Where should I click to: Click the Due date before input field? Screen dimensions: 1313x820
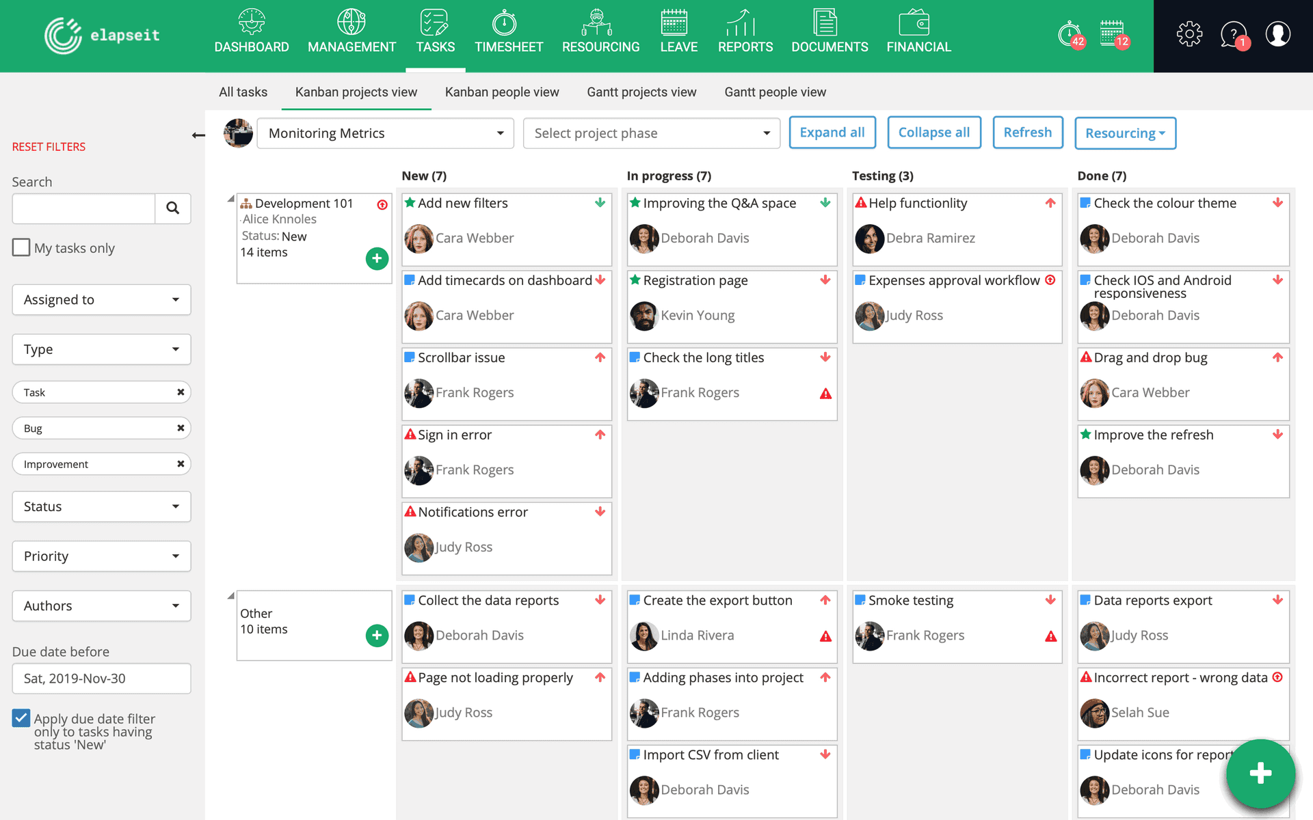(101, 677)
